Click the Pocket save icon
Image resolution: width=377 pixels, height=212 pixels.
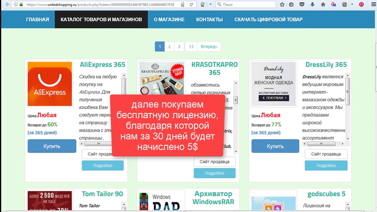pos(302,4)
